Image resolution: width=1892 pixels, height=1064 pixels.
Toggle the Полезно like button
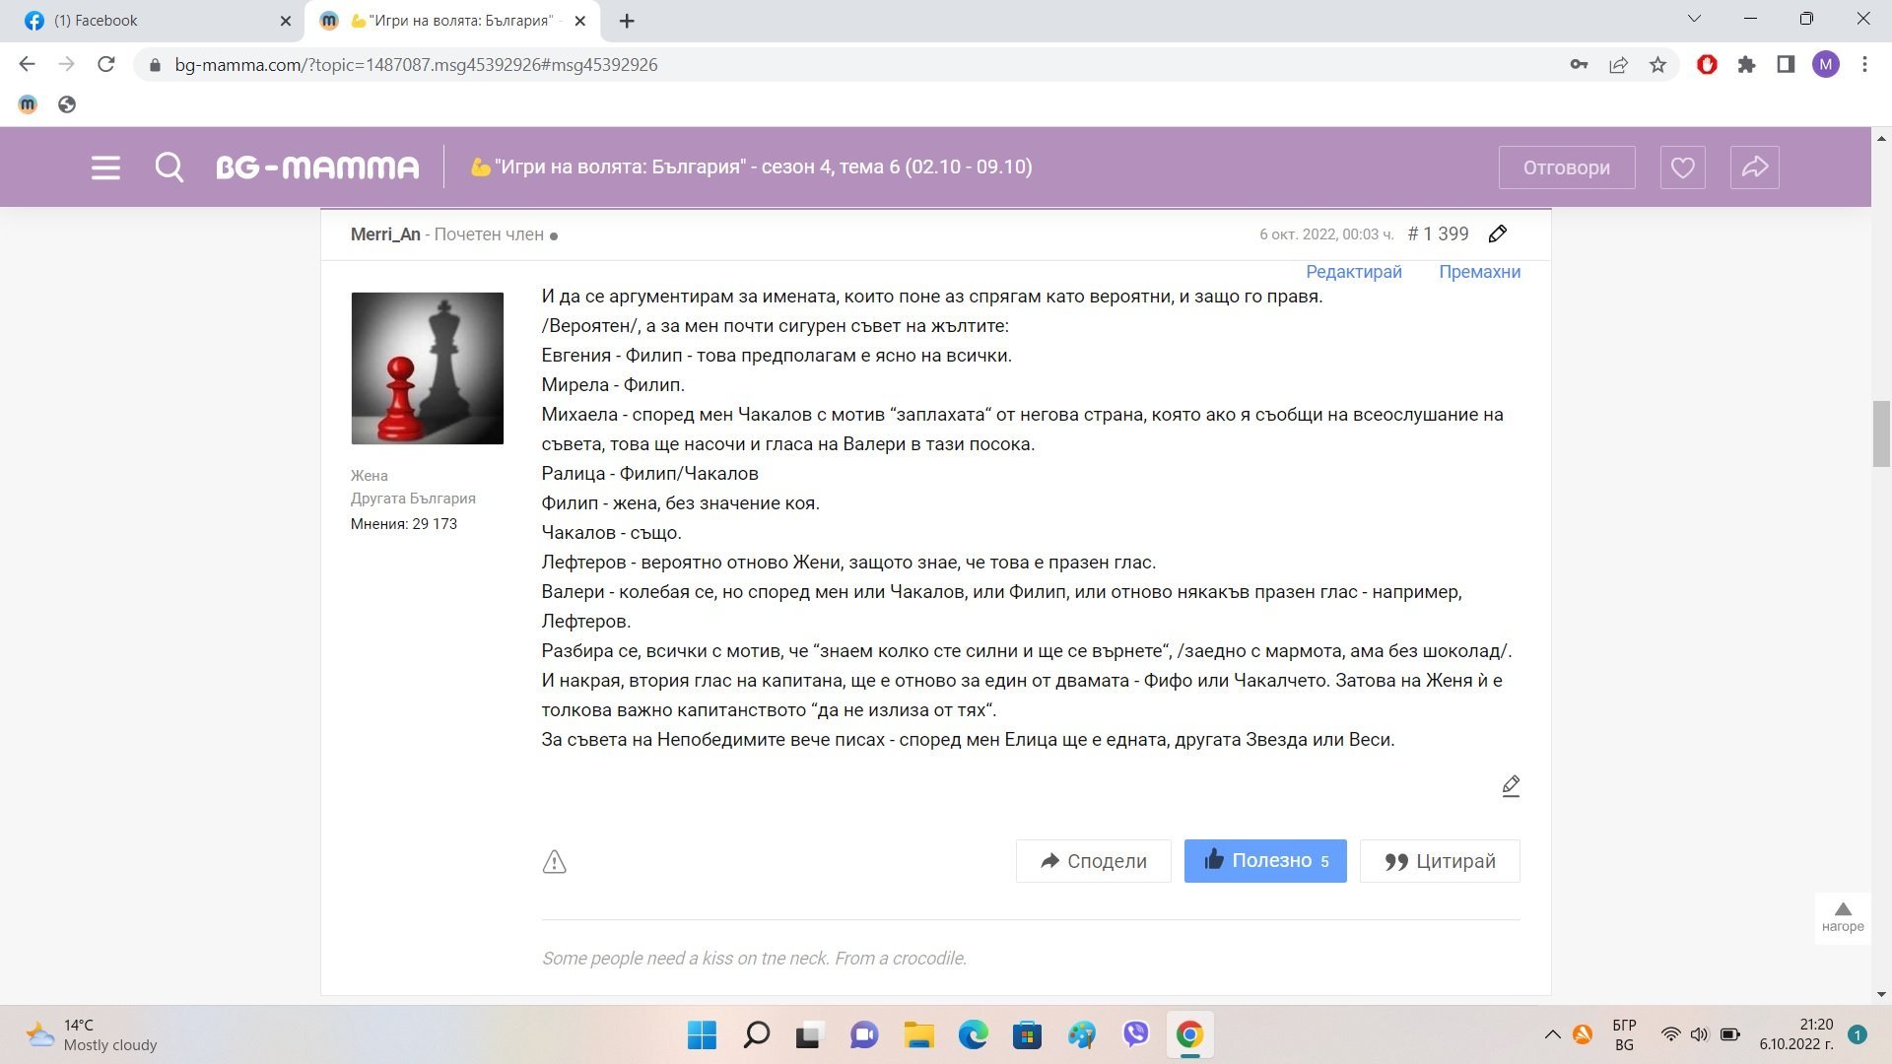point(1264,861)
